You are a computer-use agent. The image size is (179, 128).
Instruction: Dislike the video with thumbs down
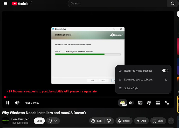coord(109,121)
